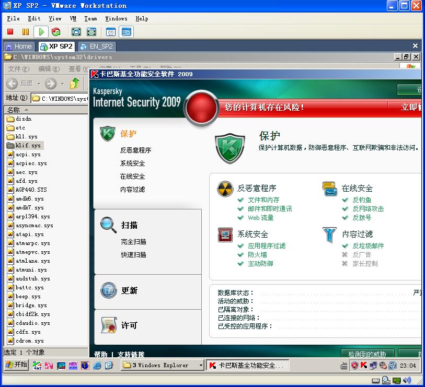The width and height of the screenshot is (425, 387).
Task: Select cdrom.sys in the file list
Action: 26,341
